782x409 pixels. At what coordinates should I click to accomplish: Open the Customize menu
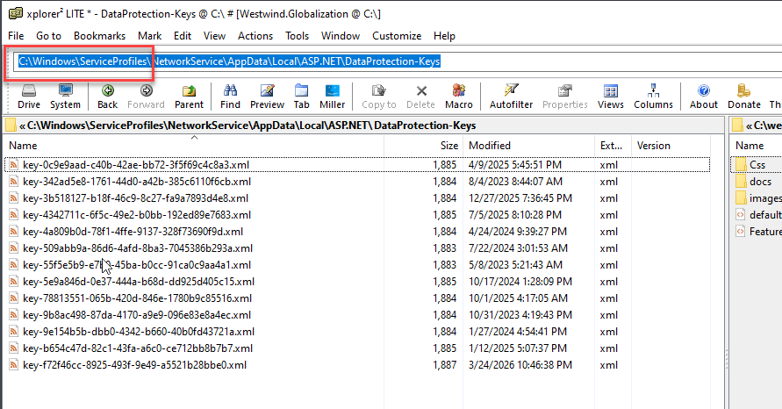(x=397, y=36)
